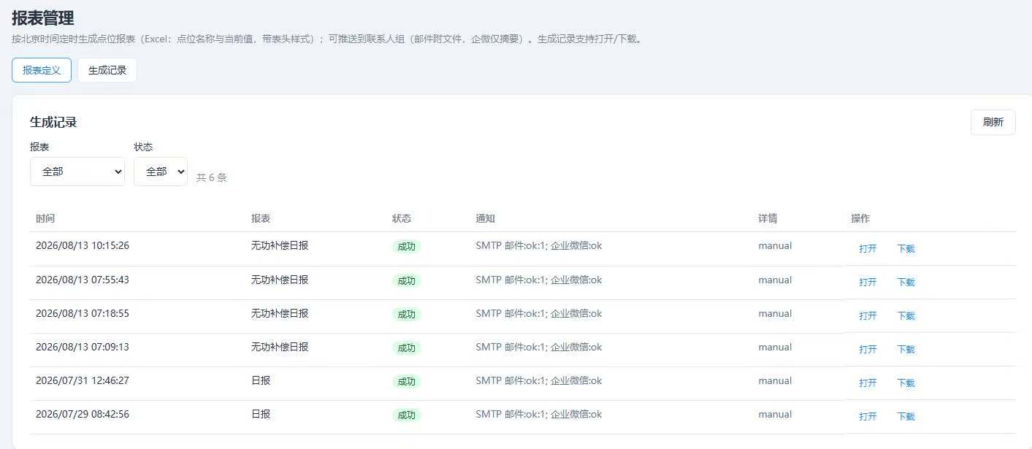Click notification text in 07:18:55 row

pos(539,313)
